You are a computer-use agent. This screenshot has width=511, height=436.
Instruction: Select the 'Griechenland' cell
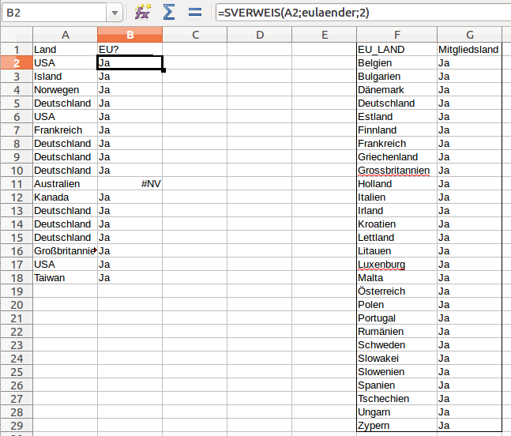coord(397,157)
